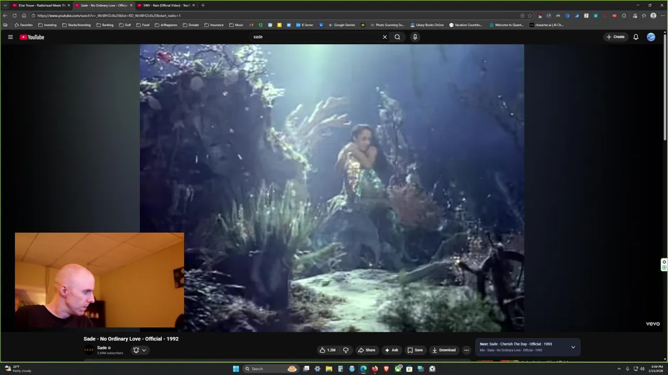Screen dimensions: 668x375
Task: Open the driftagames bookmarks folder
Action: (x=166, y=25)
